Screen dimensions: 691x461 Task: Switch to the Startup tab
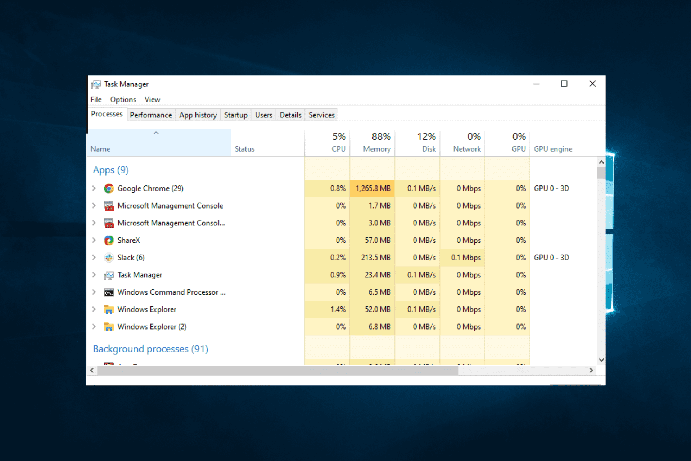point(236,115)
